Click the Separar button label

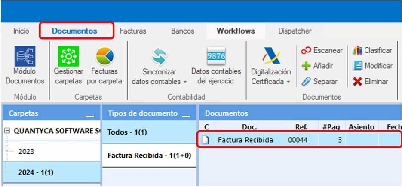click(x=325, y=82)
